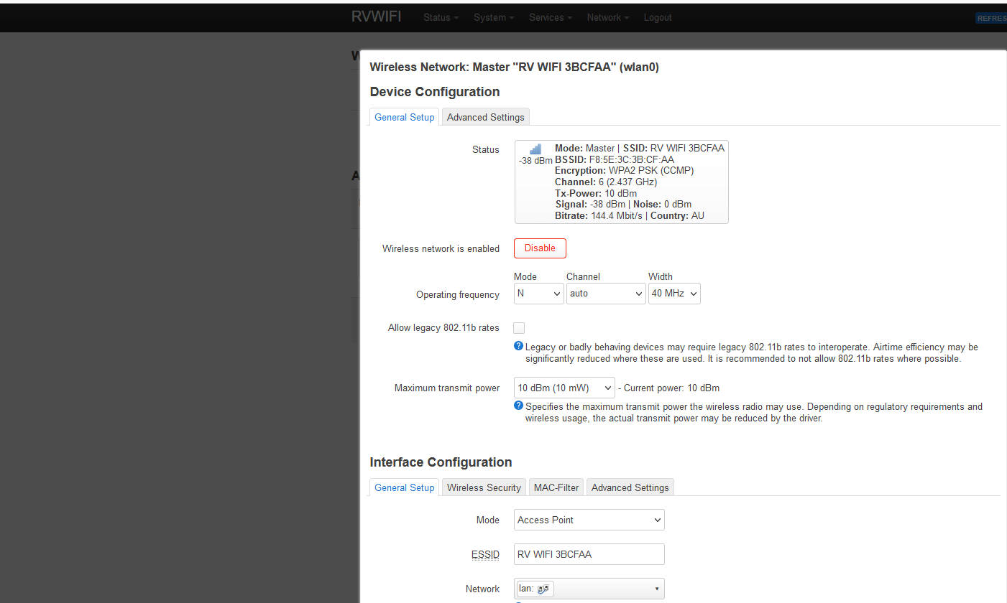Click the REFRESH indicator badge
The image size is (1007, 603).
pos(992,19)
